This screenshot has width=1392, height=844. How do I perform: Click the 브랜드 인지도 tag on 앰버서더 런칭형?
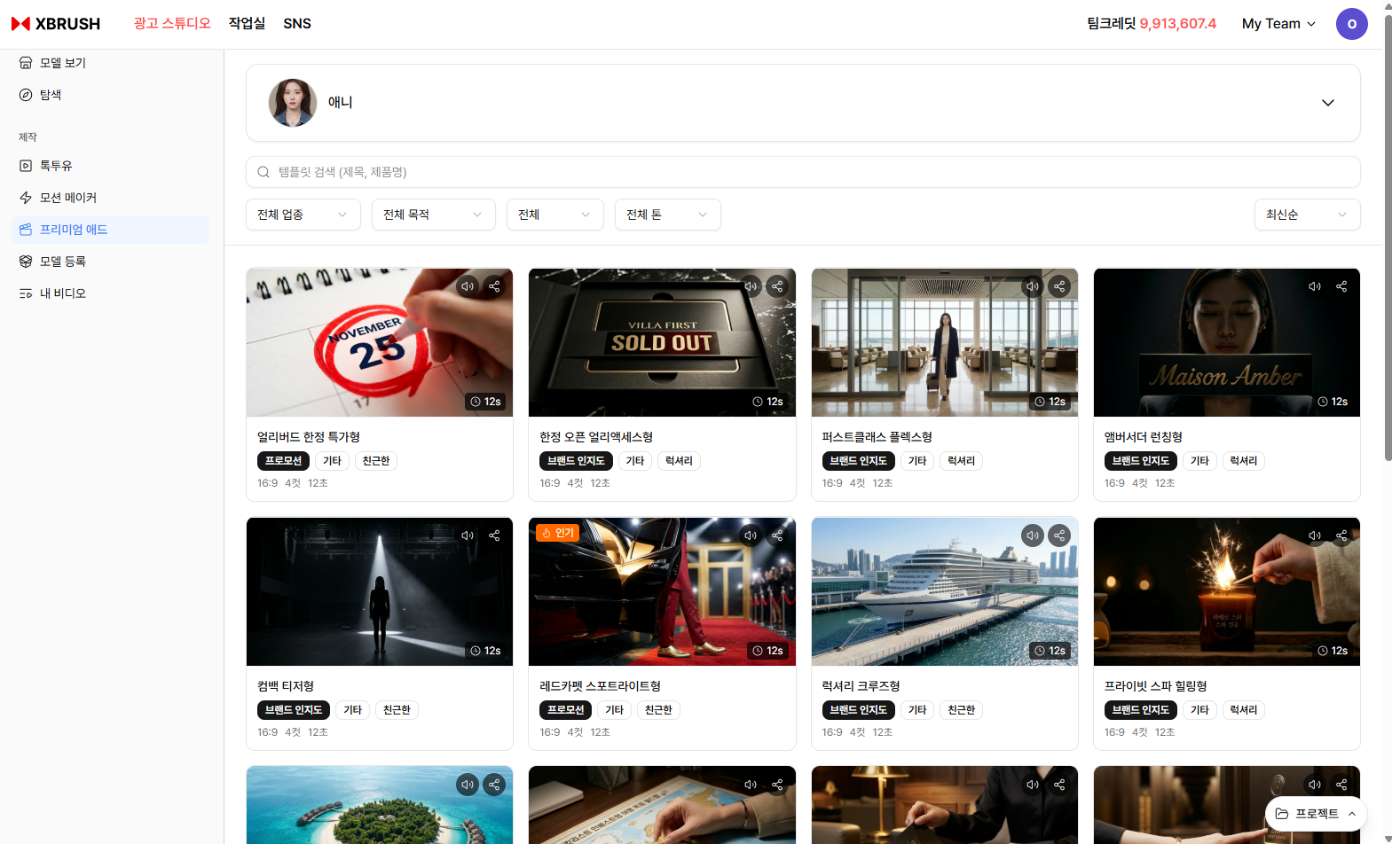(x=1140, y=461)
